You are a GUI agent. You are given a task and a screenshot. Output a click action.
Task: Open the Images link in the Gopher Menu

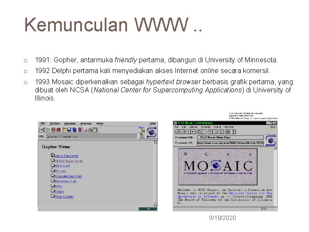point(60,191)
